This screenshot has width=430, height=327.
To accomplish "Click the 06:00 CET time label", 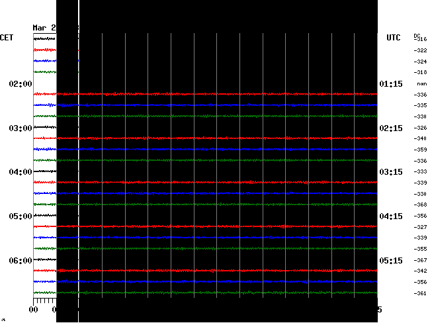I will 21,260.
